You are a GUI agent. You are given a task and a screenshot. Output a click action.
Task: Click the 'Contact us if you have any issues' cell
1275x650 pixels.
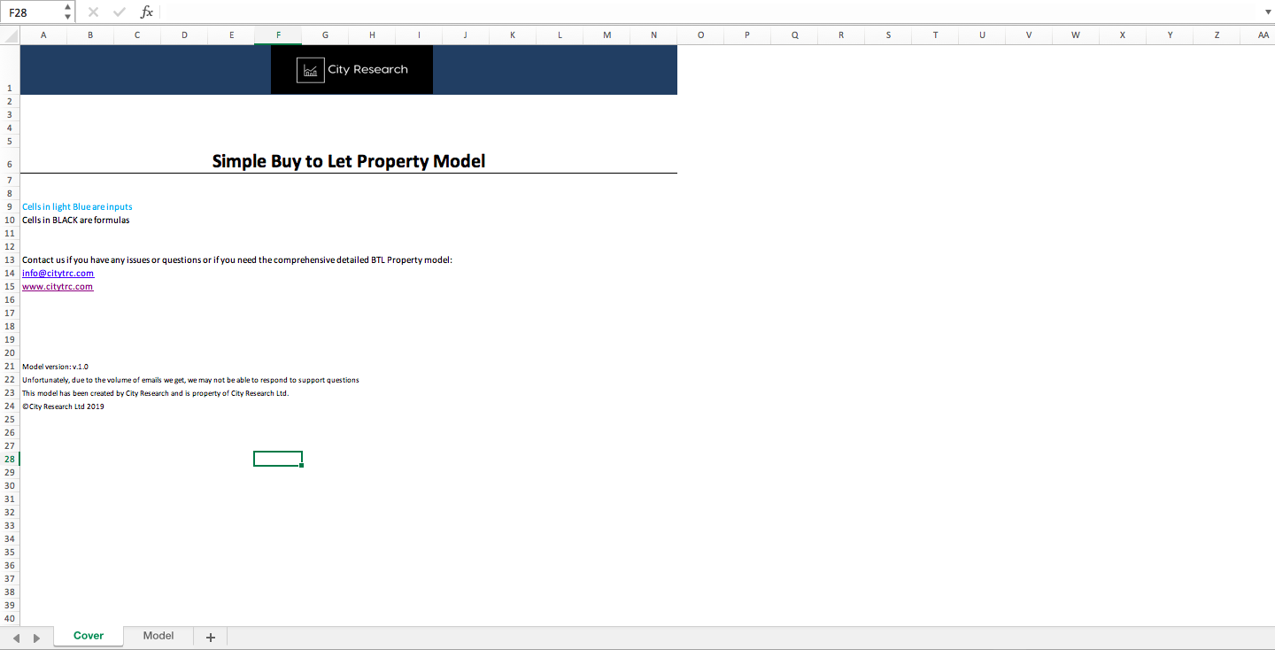click(x=237, y=260)
